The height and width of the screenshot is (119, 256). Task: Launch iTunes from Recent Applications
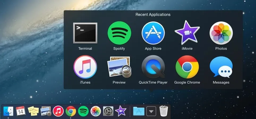[x=85, y=67]
